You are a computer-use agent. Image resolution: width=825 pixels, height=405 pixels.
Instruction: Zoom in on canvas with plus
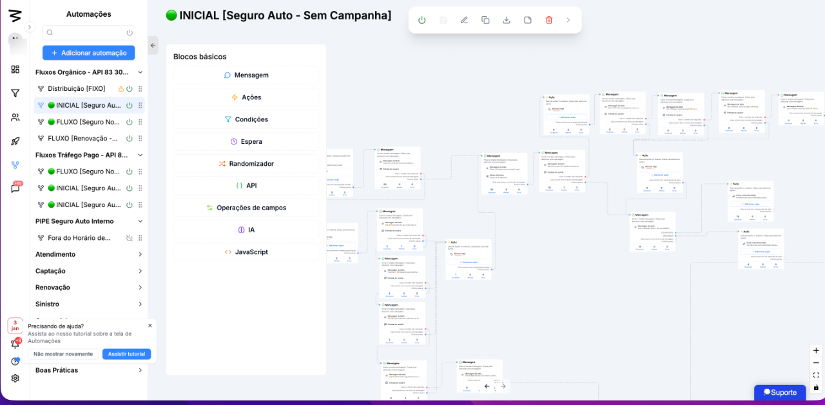816,351
